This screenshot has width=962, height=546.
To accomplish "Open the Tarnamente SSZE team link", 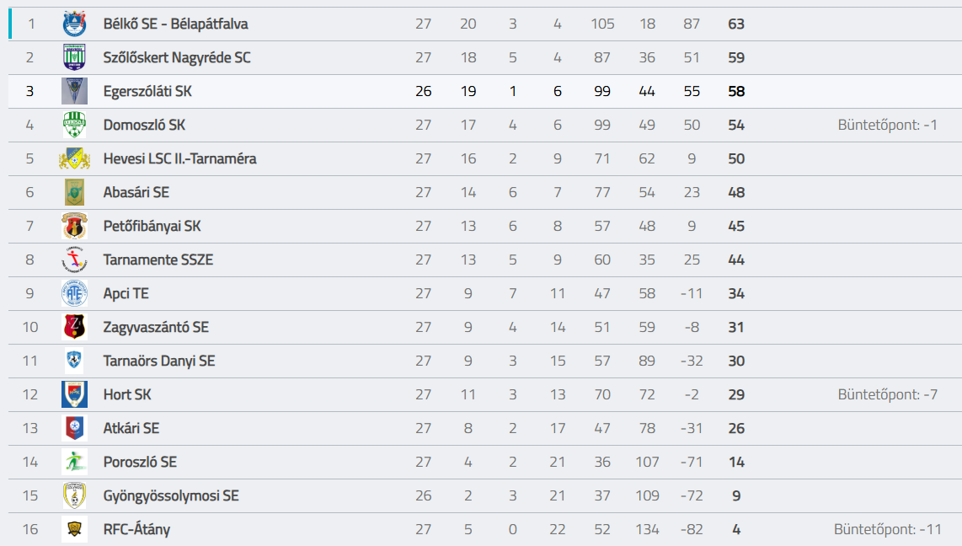I will 158,260.
